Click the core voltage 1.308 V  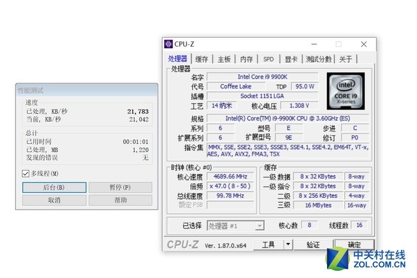coord(300,105)
